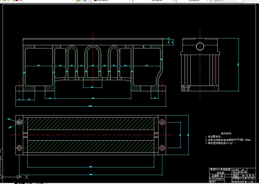Click the 比例 label in the title block

coord(235,170)
